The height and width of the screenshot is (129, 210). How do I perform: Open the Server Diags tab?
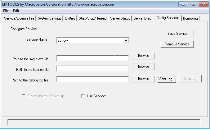[143, 18]
